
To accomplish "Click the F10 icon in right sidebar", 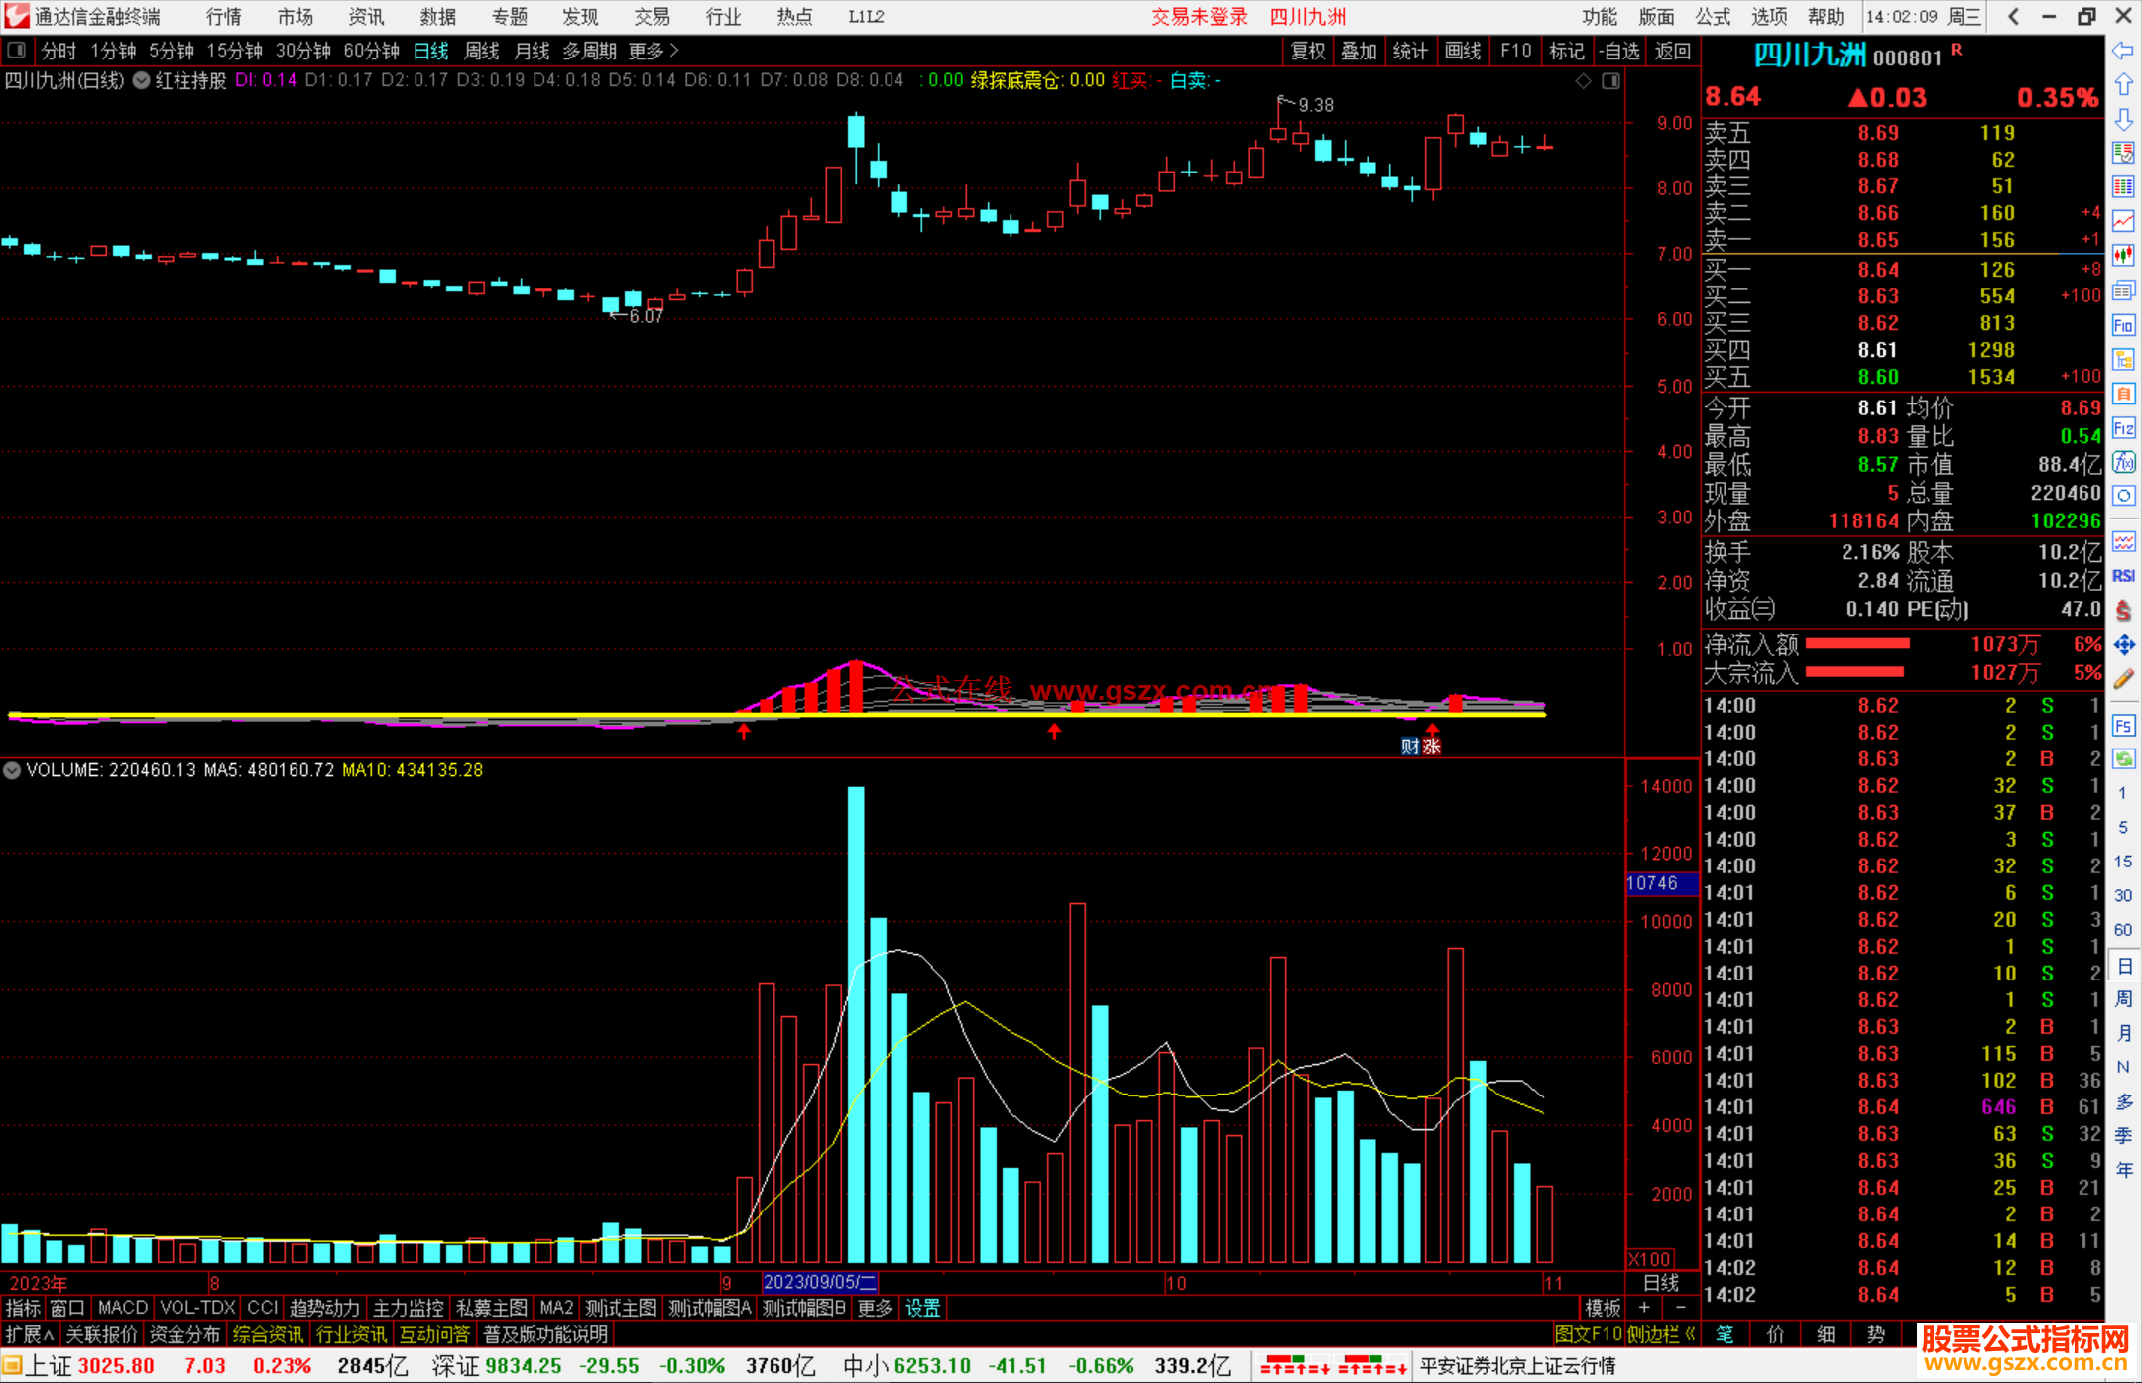I will click(x=2123, y=325).
